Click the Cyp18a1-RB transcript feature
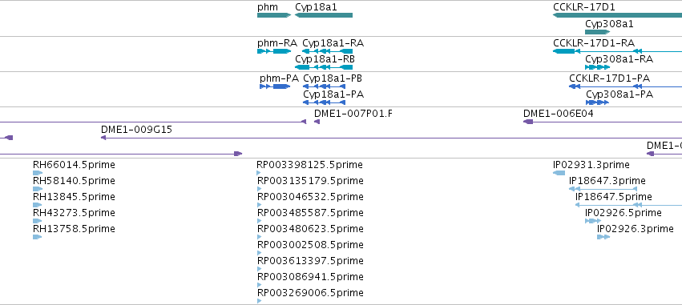This screenshot has width=682, height=305. (324, 67)
